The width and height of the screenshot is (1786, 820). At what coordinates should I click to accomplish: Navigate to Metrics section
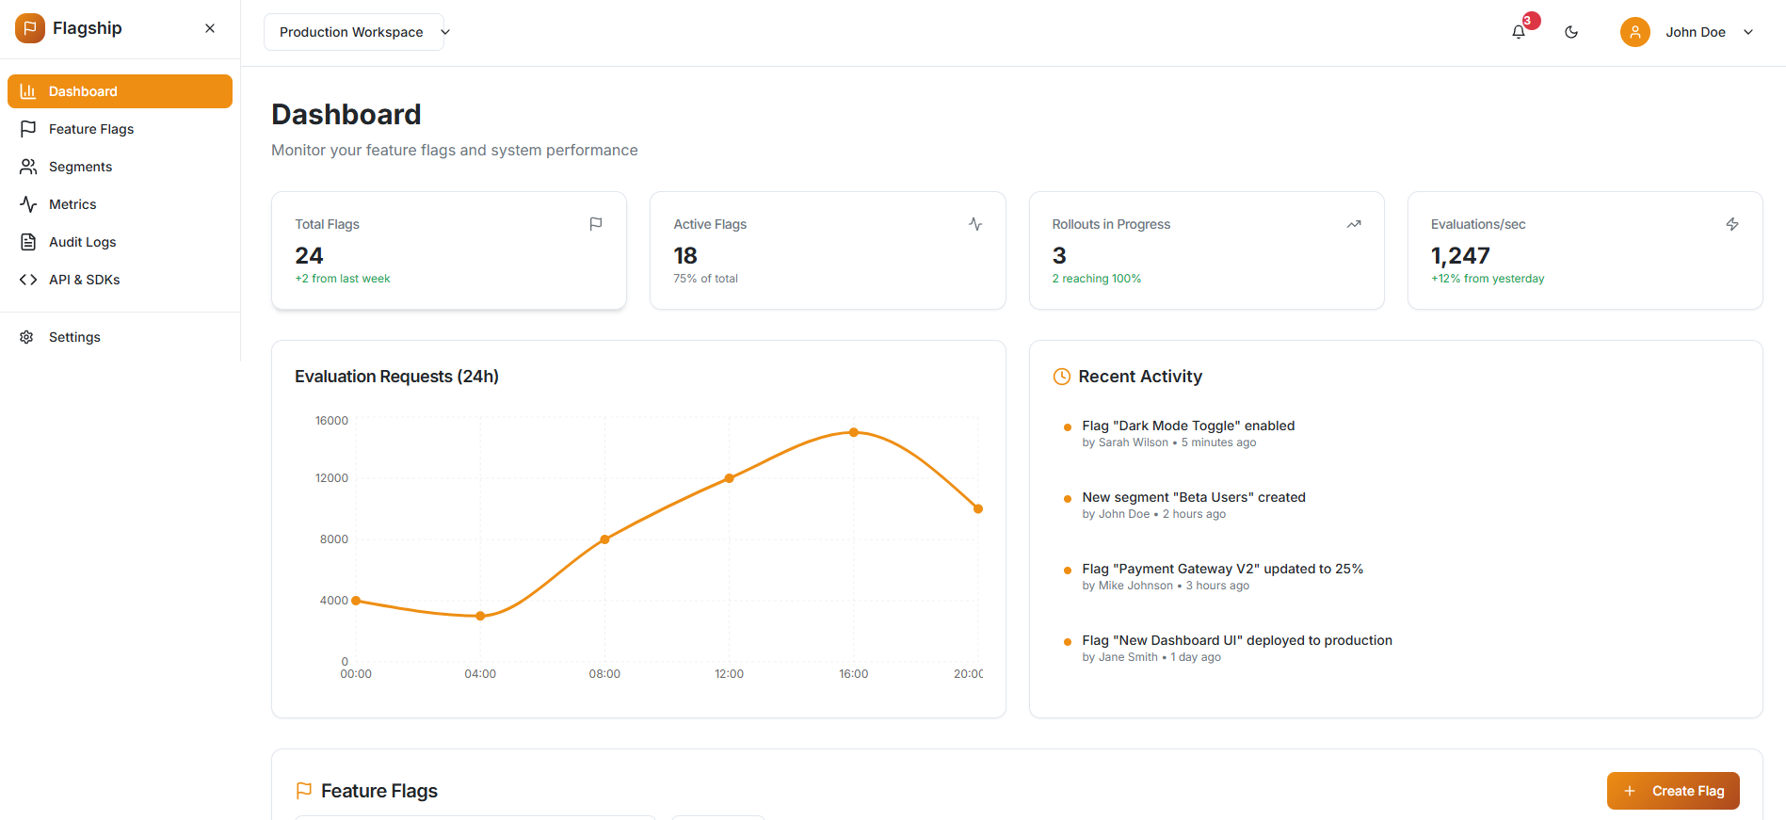[72, 204]
